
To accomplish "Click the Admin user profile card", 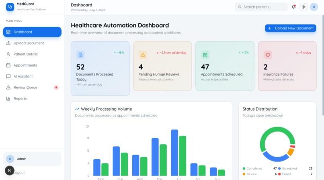I will point(32,159).
